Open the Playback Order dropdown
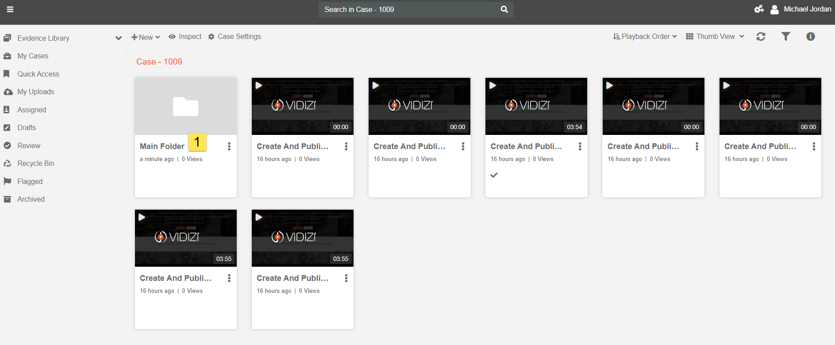Viewport: 835px width, 345px height. tap(645, 37)
